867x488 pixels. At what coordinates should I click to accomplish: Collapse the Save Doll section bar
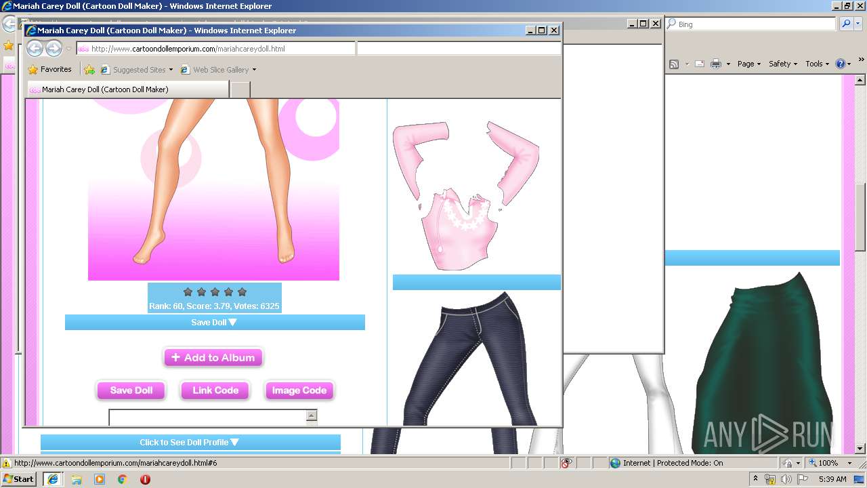(215, 323)
